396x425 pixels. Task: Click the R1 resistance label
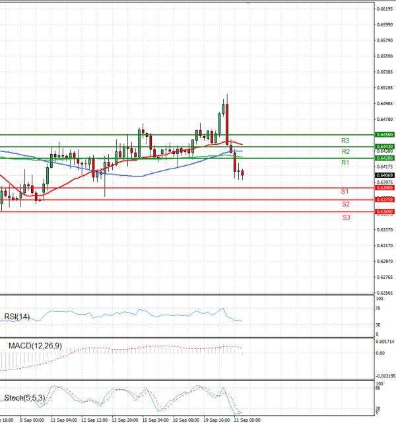(345, 163)
